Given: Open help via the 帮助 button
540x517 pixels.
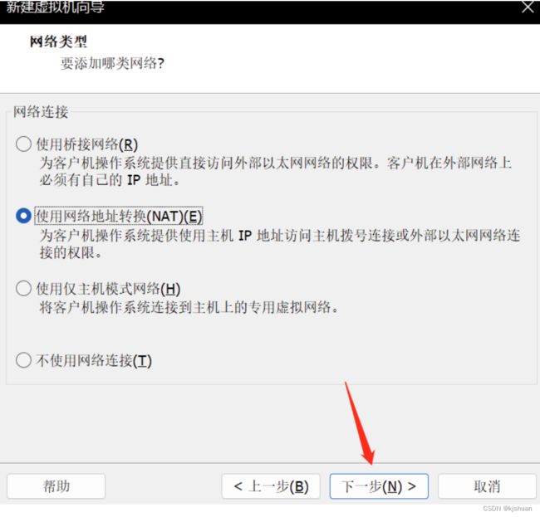Looking at the screenshot, I should [56, 486].
